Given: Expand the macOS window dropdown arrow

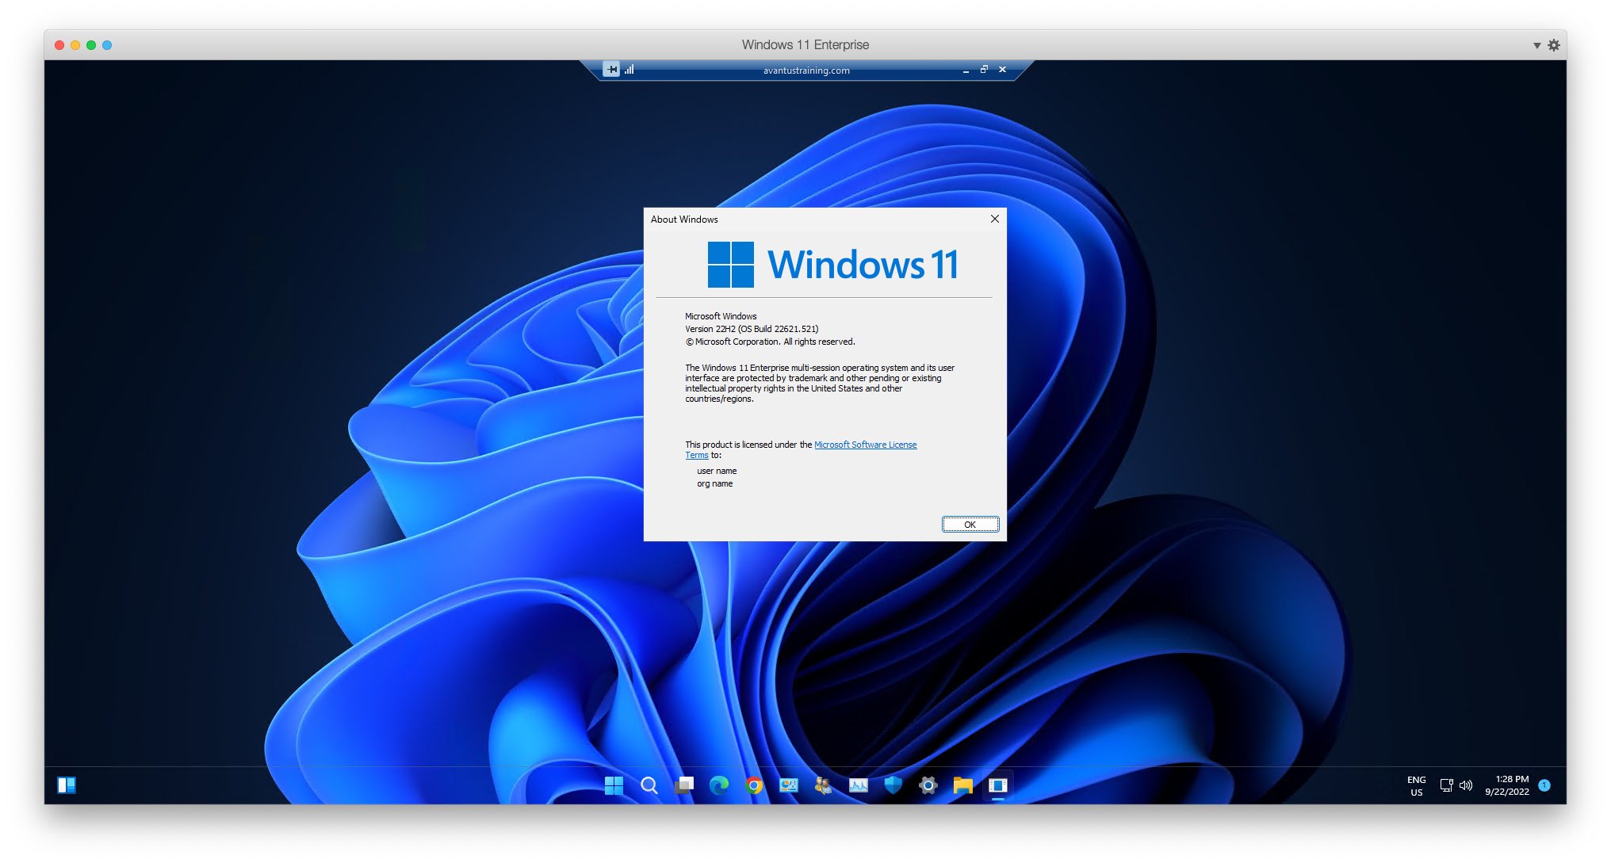Looking at the screenshot, I should [1536, 45].
